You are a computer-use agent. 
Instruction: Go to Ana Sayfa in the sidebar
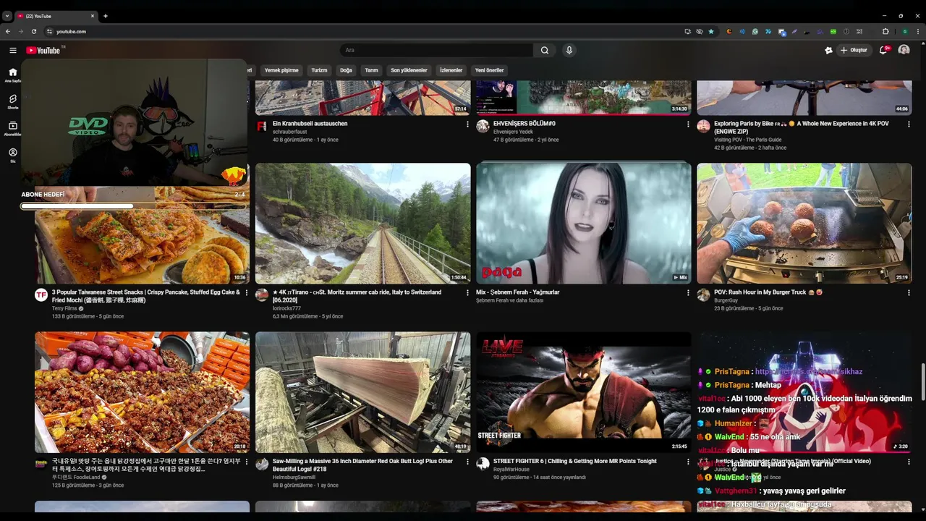(x=12, y=75)
